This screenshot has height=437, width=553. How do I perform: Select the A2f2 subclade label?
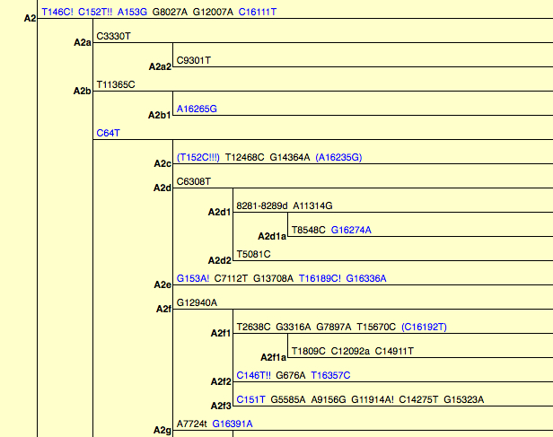pyautogui.click(x=221, y=381)
